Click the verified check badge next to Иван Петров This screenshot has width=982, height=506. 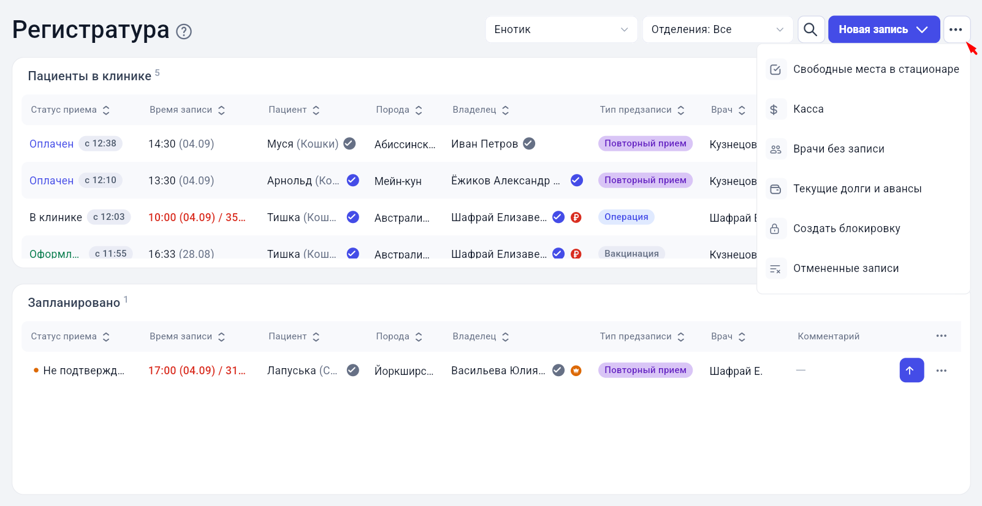529,143
